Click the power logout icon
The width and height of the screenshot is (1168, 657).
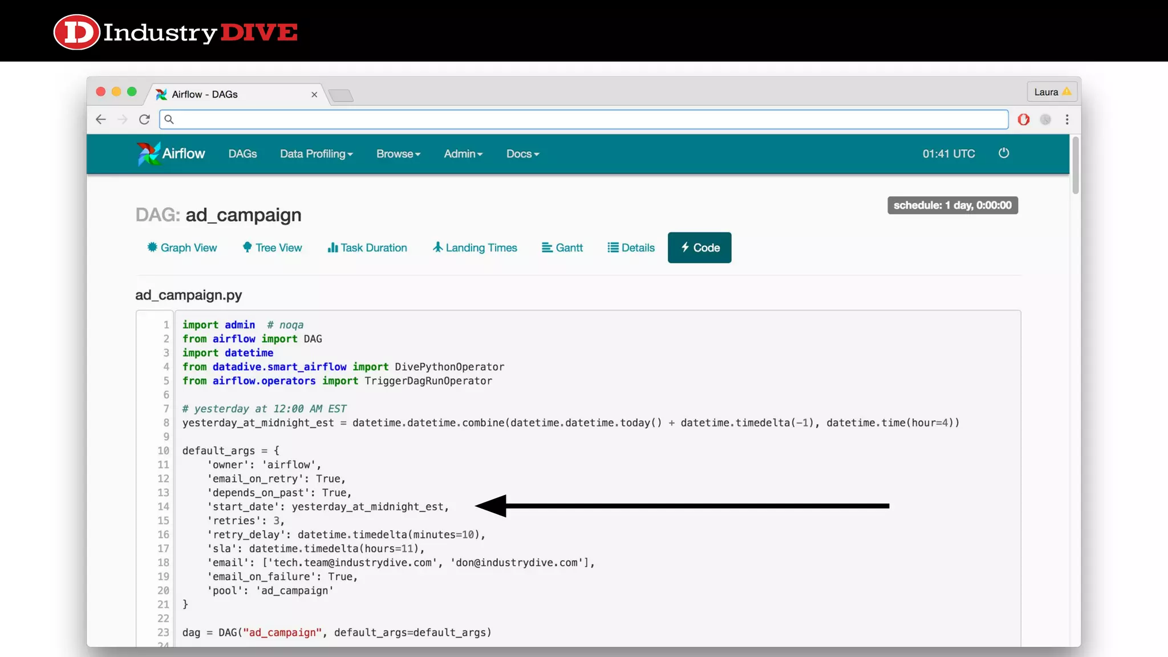click(1004, 153)
